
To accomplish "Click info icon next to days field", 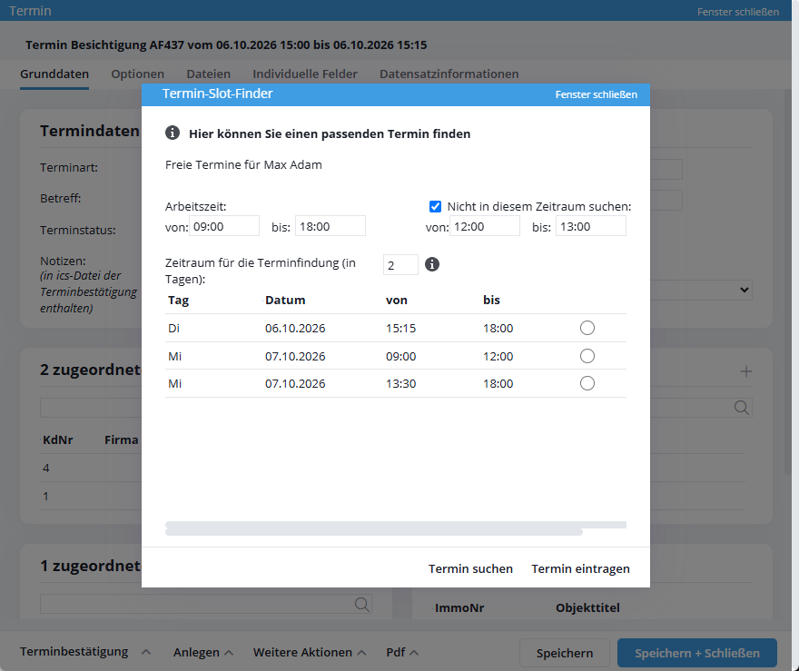I will point(431,264).
